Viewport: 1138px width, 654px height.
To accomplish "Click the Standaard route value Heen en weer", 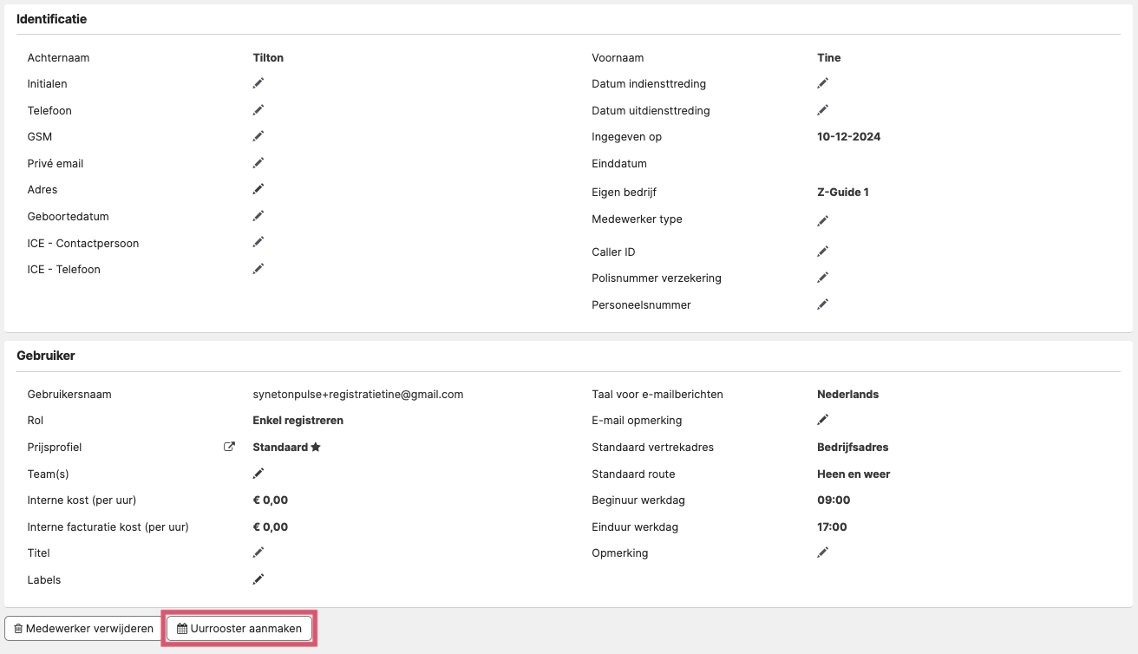I will [853, 474].
